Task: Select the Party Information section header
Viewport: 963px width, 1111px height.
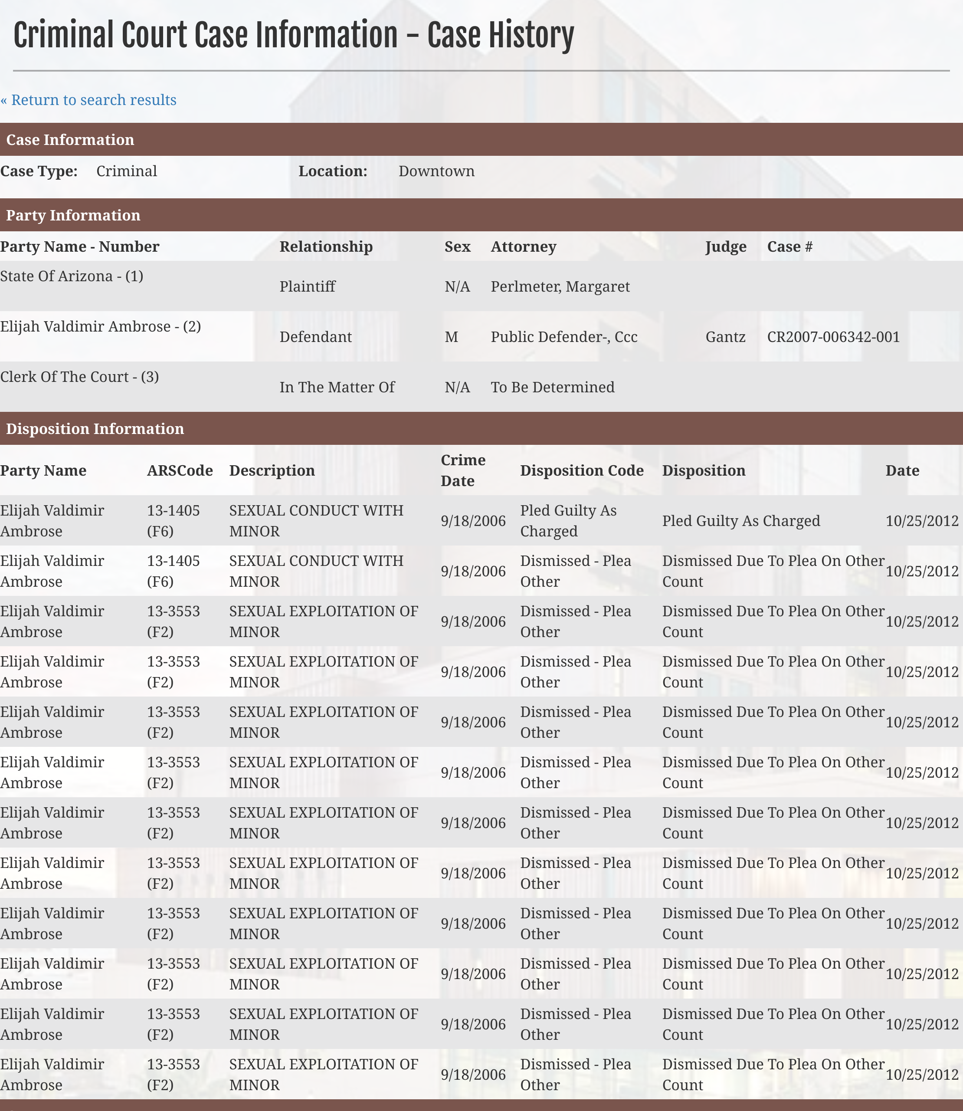Action: tap(481, 215)
